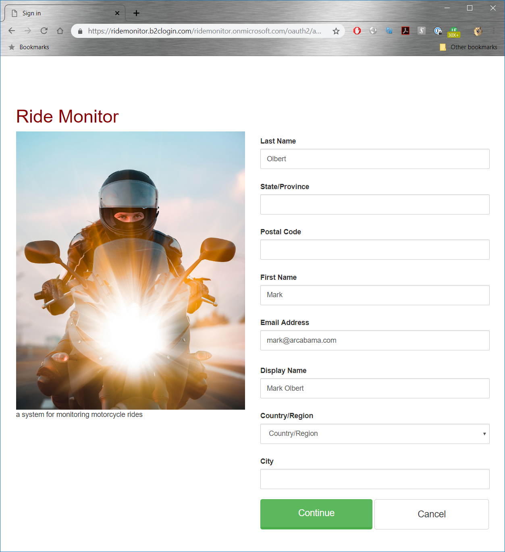Open the browser home page
The image size is (505, 552).
[60, 31]
